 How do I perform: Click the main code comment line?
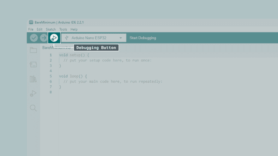[113, 81]
